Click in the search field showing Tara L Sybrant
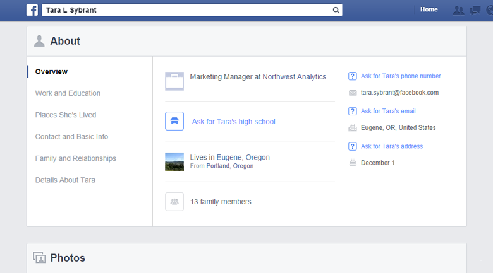This screenshot has width=493, height=273. tap(186, 10)
